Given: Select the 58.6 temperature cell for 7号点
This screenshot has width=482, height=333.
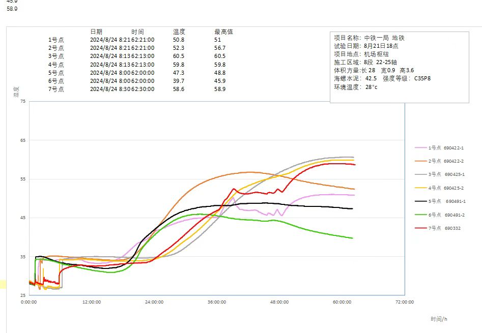Looking at the screenshot, I should click(179, 89).
